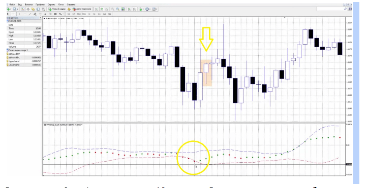The image size is (368, 188).
Task: Expand the arrows tool dropdown
Action: (63, 14)
